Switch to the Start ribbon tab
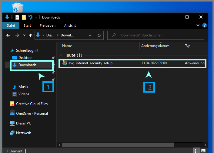Image resolution: width=214 pixels, height=153 pixels. tap(27, 25)
